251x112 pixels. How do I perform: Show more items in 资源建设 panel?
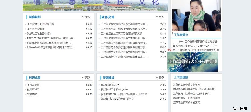[160, 77]
